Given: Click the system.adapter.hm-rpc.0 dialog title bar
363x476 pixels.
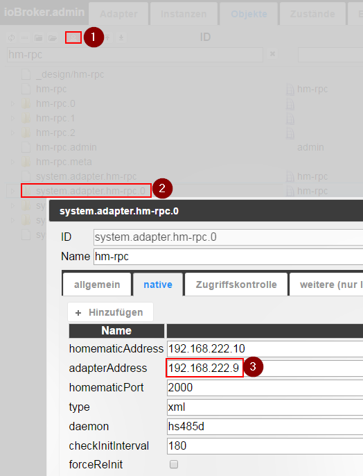Looking at the screenshot, I should coord(206,211).
